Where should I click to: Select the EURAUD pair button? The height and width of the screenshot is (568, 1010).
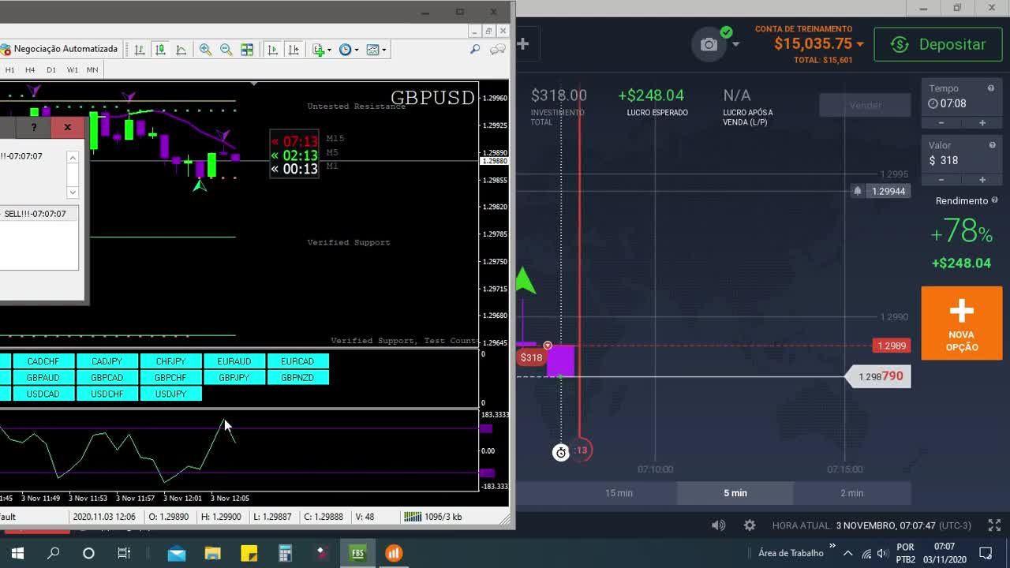(x=234, y=361)
